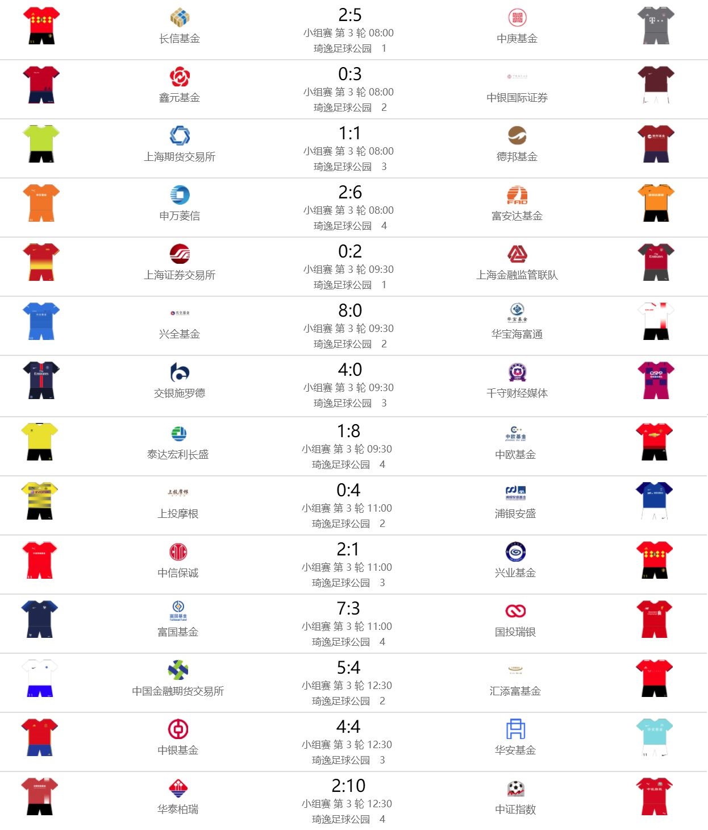Click the 交银施罗德 team logo
Image resolution: width=708 pixels, height=830 pixels.
click(x=180, y=372)
